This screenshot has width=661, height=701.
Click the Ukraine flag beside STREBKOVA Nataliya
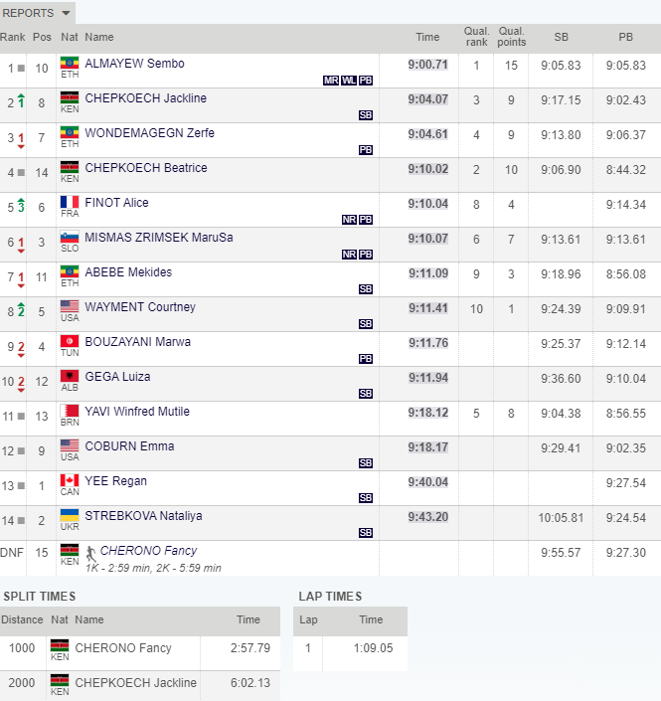coord(70,515)
